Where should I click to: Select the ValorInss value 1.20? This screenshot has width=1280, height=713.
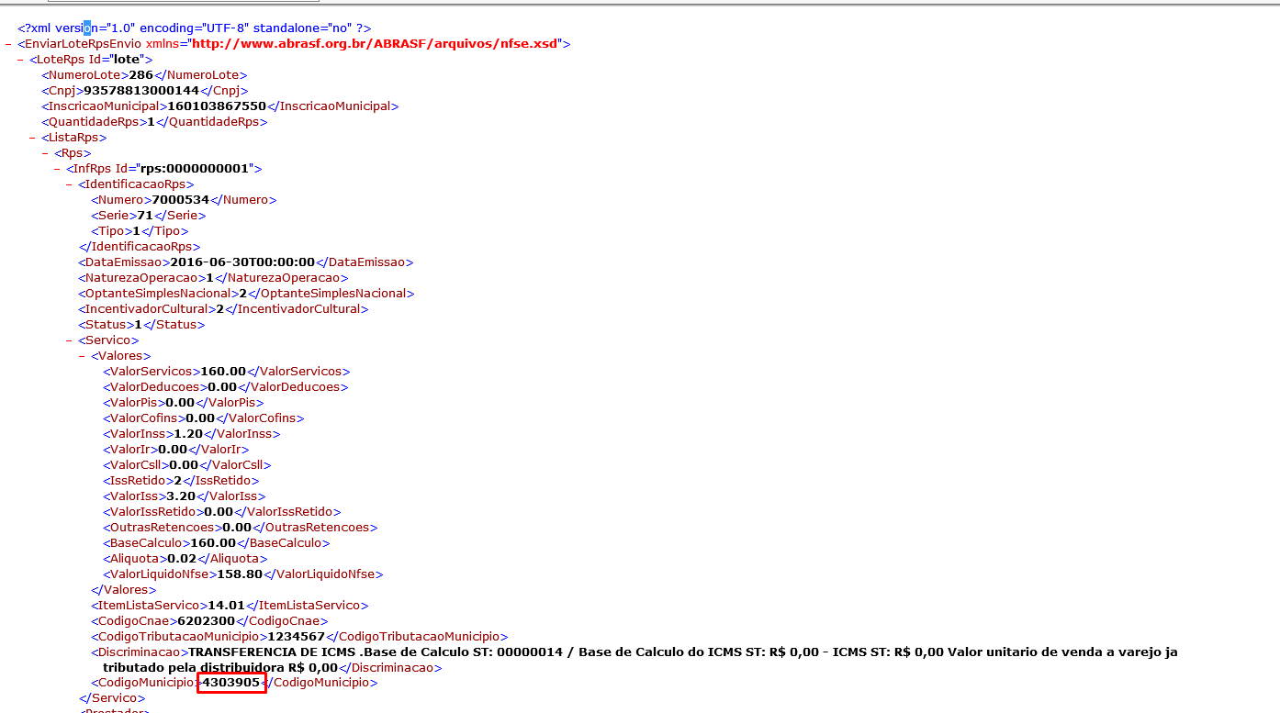point(188,434)
